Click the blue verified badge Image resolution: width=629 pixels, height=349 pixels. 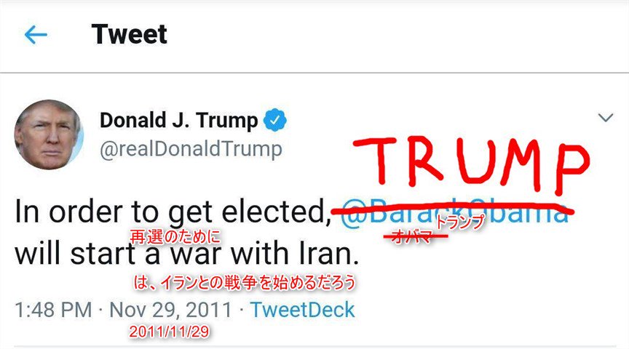pos(274,120)
